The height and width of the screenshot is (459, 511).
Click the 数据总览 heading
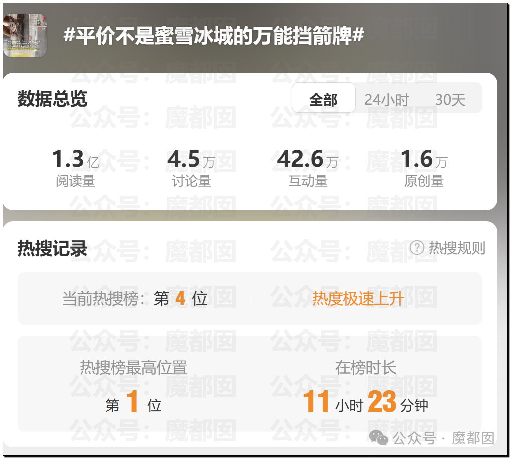click(52, 98)
